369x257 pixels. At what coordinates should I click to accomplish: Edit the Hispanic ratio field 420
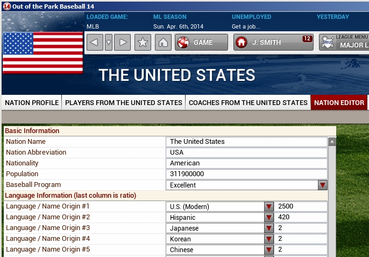pyautogui.click(x=301, y=217)
